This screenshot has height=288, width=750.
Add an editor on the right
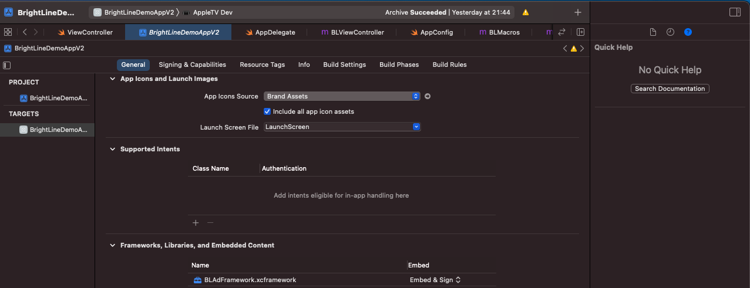[x=580, y=32]
